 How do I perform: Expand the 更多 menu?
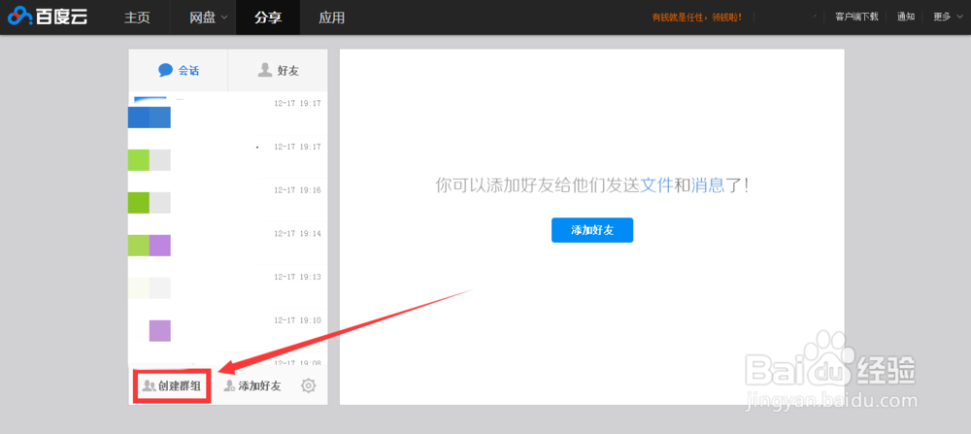[950, 17]
